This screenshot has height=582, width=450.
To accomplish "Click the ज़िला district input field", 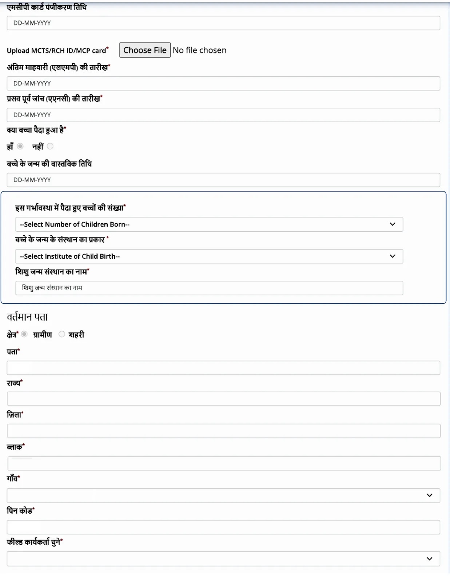I will click(224, 431).
